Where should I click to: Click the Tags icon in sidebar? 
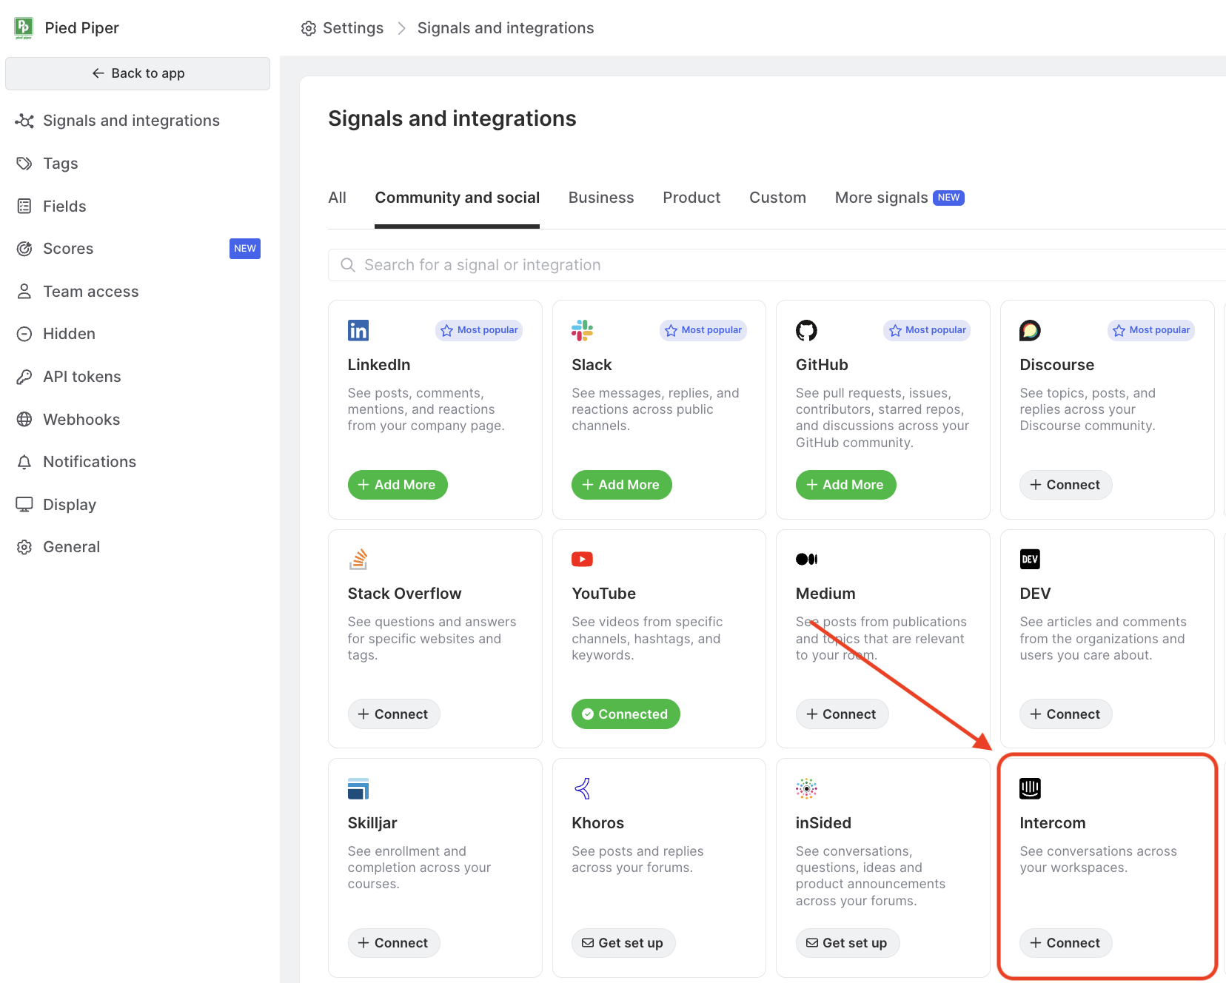[x=24, y=164]
